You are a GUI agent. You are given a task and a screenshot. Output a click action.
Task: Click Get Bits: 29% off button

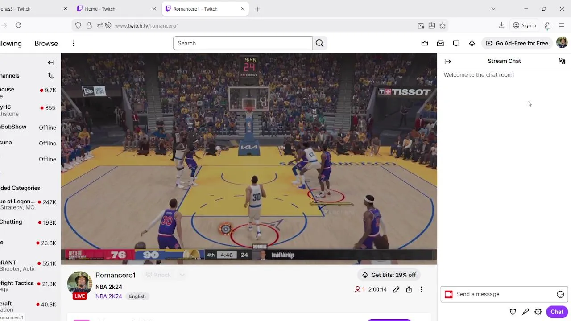point(389,275)
